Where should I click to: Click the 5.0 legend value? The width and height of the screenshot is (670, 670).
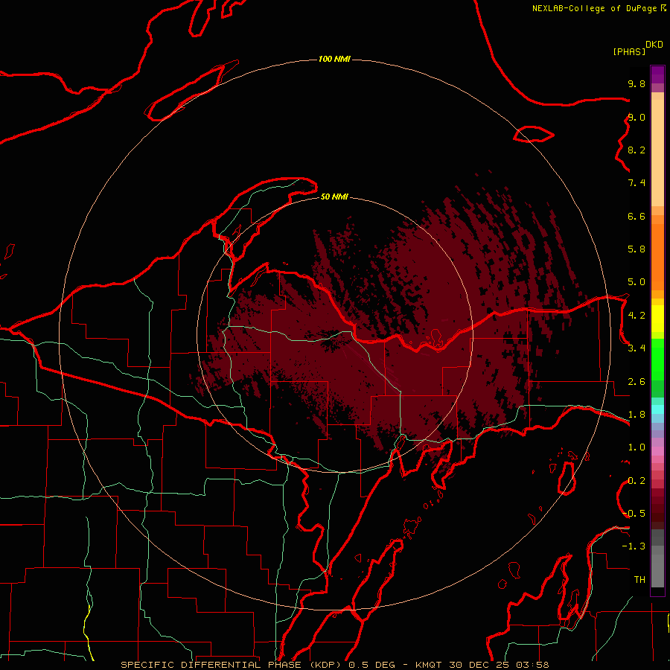point(636,282)
